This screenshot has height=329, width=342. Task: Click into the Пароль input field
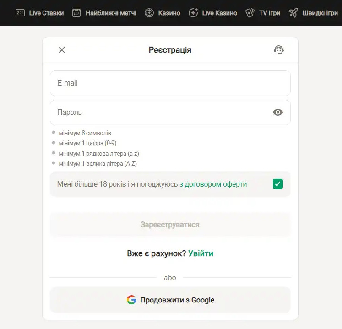[160, 113]
